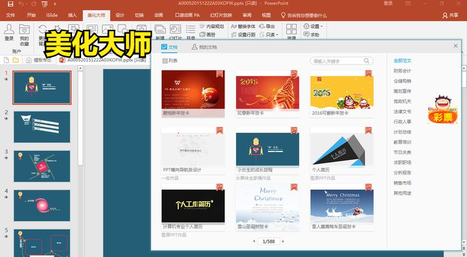Click the Tell Me lightbulb search box

click(304, 15)
